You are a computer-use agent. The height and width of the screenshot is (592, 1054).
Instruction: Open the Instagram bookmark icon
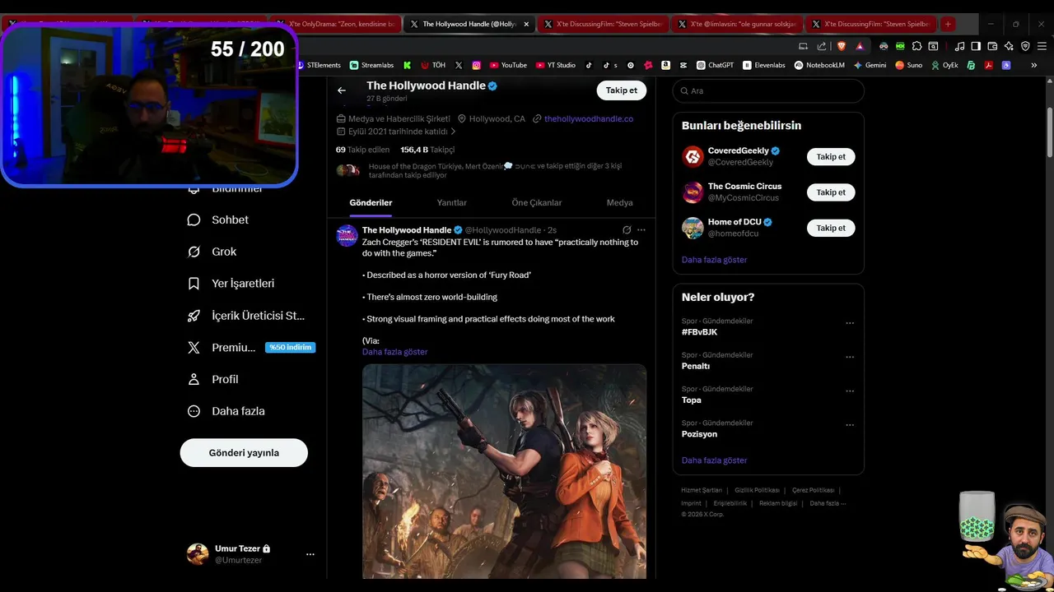(x=476, y=65)
